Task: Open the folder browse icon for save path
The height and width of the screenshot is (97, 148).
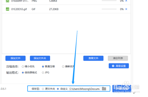Action: coord(104,89)
